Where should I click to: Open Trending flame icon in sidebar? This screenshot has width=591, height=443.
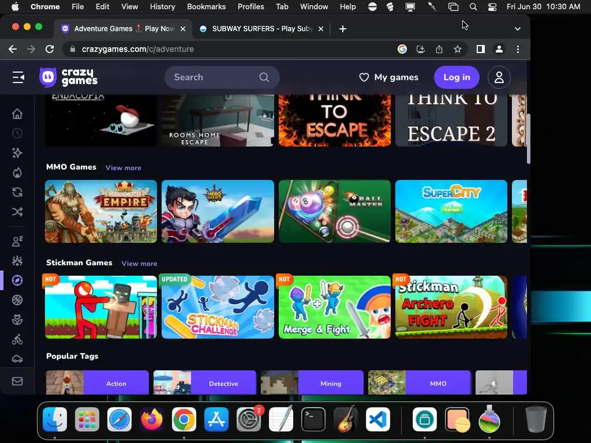coord(17,172)
